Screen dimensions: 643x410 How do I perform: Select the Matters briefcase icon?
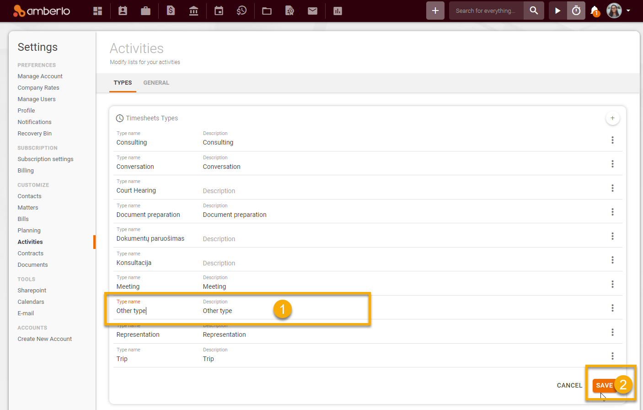(x=145, y=11)
